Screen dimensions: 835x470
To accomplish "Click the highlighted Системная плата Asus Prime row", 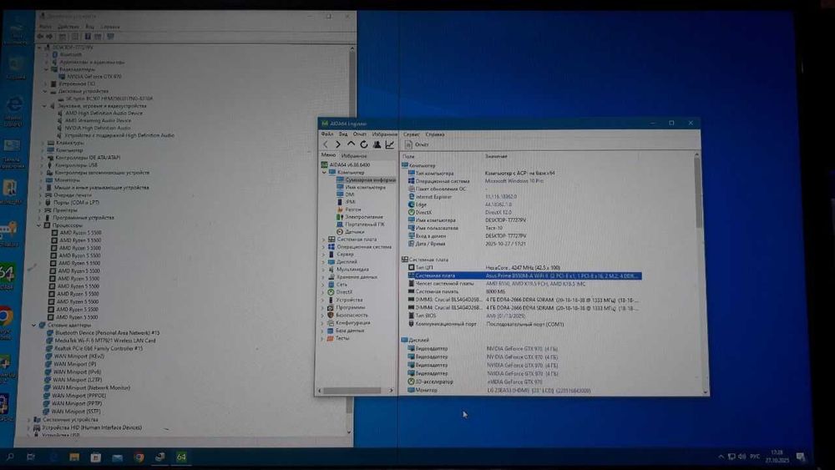I will (x=524, y=275).
